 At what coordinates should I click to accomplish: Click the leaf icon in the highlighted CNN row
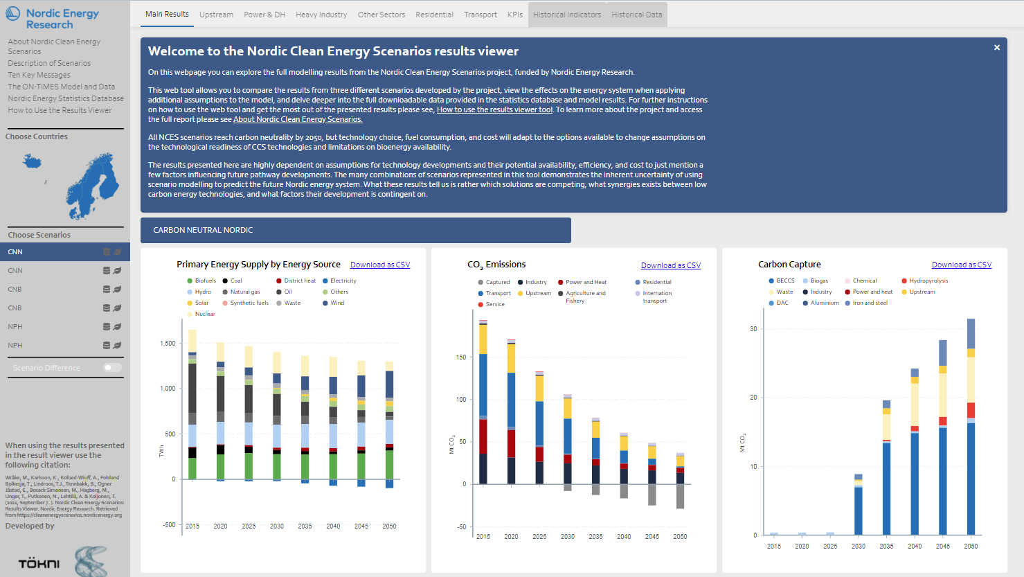[x=117, y=252]
